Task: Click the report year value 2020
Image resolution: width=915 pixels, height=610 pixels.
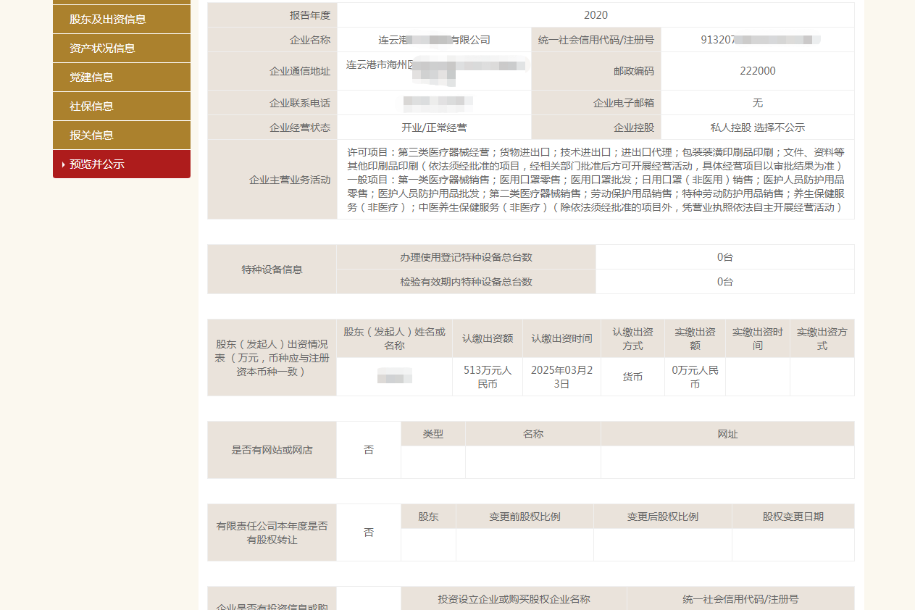Action: pos(596,15)
